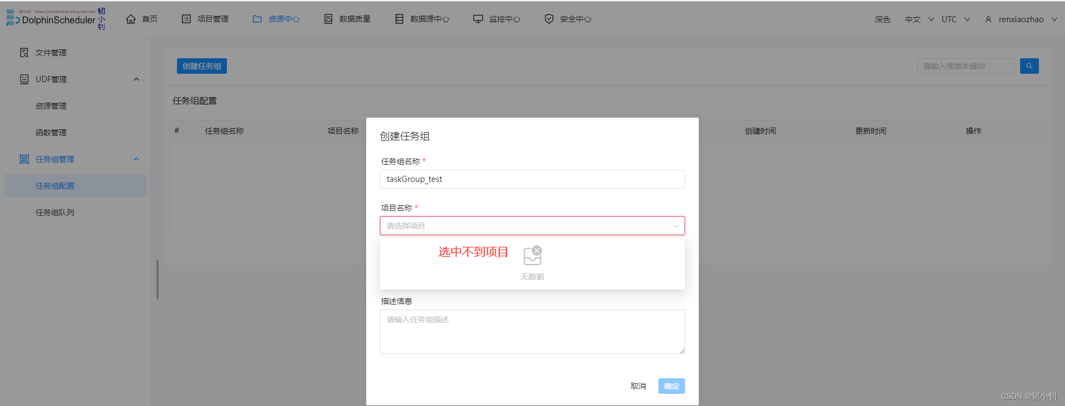The width and height of the screenshot is (1065, 406).
Task: Open 项目管理 in the top navigation
Action: tap(213, 19)
